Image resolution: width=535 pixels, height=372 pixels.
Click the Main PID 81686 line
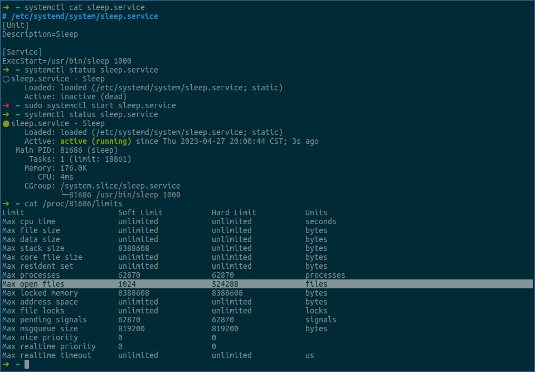click(67, 150)
